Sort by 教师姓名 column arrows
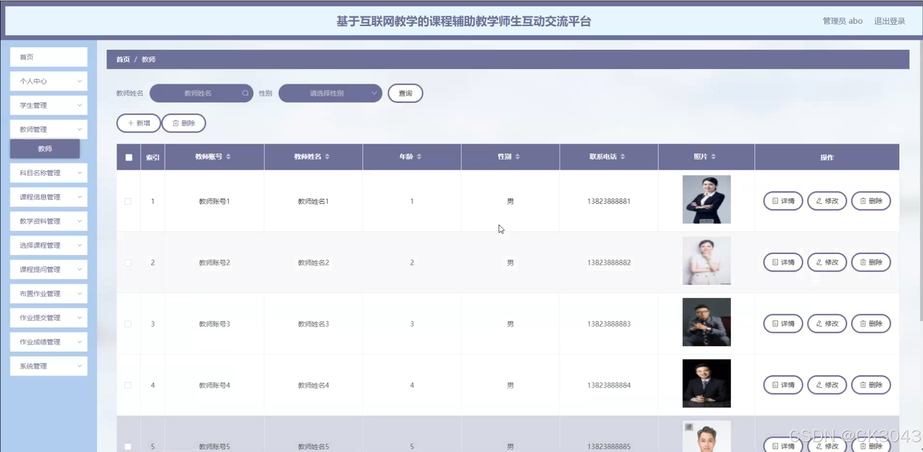Viewport: 923px width, 452px height. 327,157
